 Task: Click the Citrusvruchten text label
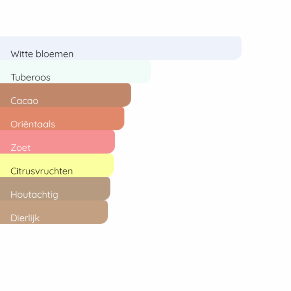pos(41,171)
